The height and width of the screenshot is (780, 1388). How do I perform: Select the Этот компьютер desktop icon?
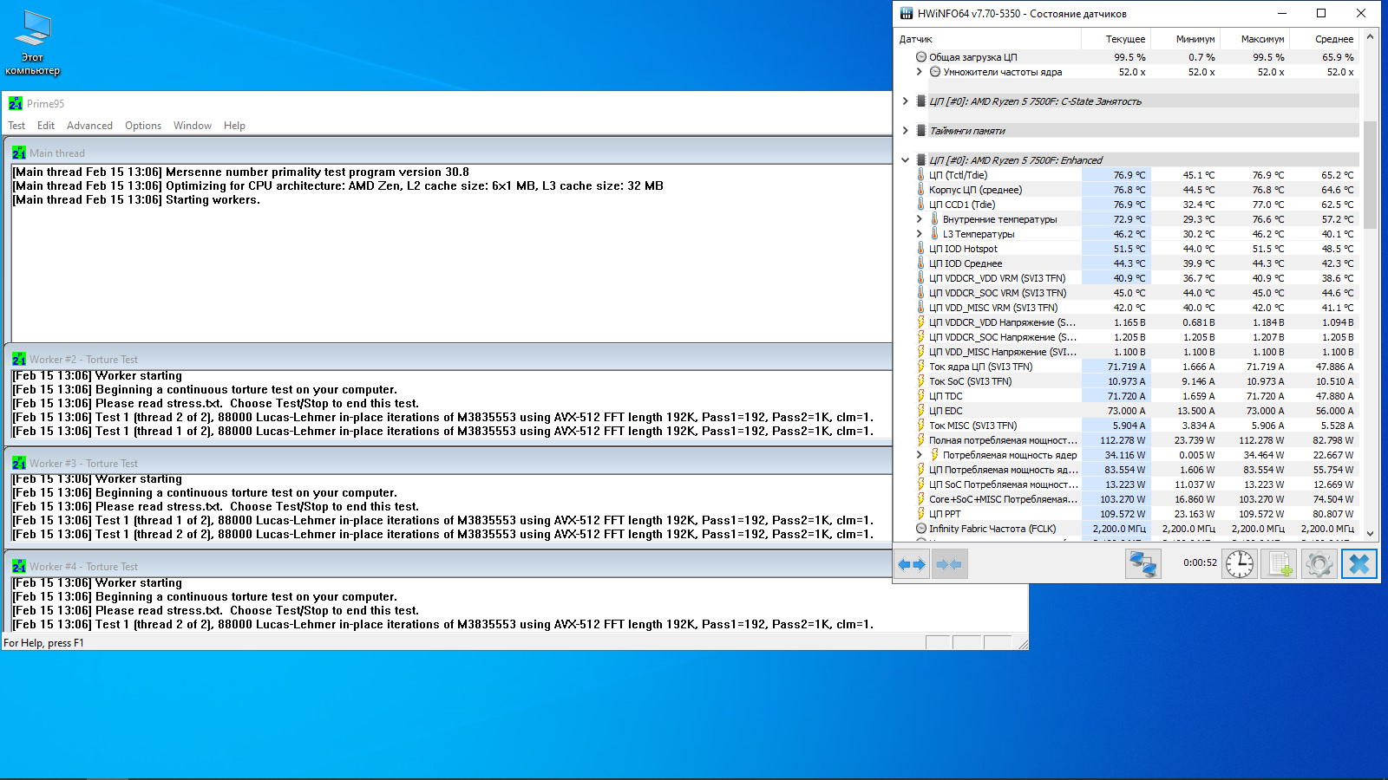point(33,42)
